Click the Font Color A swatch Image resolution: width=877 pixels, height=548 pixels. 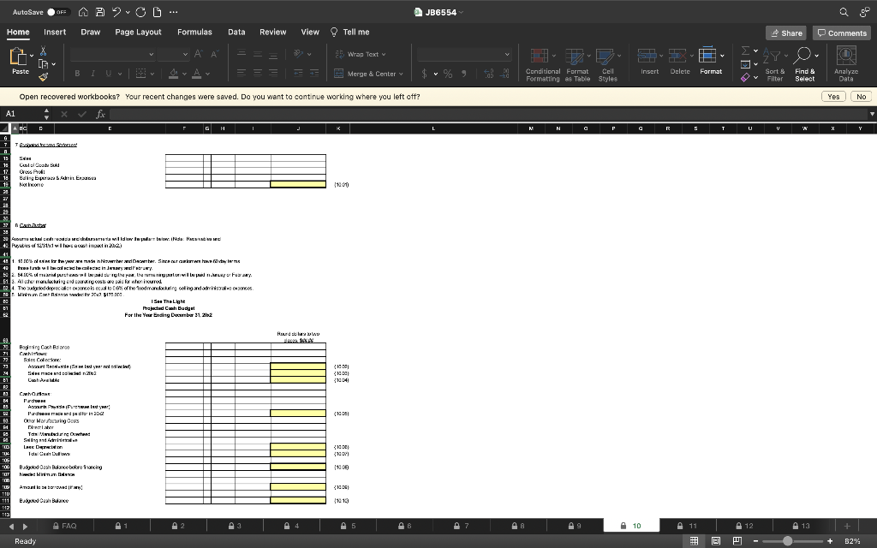tap(196, 74)
